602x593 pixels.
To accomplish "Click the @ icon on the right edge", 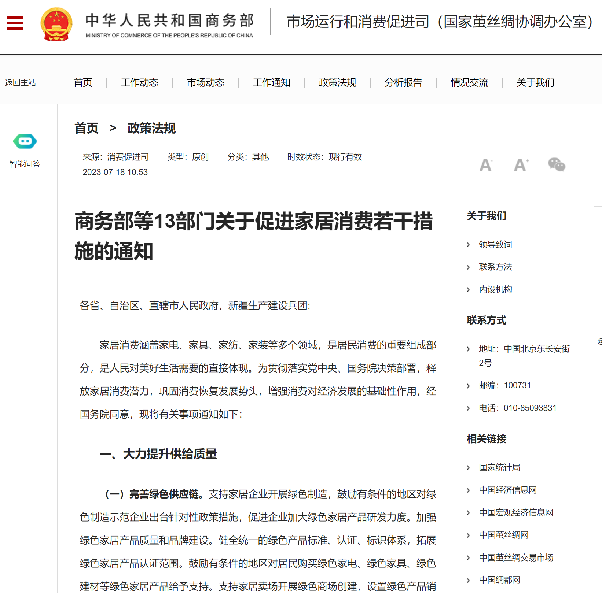I will click(x=599, y=342).
